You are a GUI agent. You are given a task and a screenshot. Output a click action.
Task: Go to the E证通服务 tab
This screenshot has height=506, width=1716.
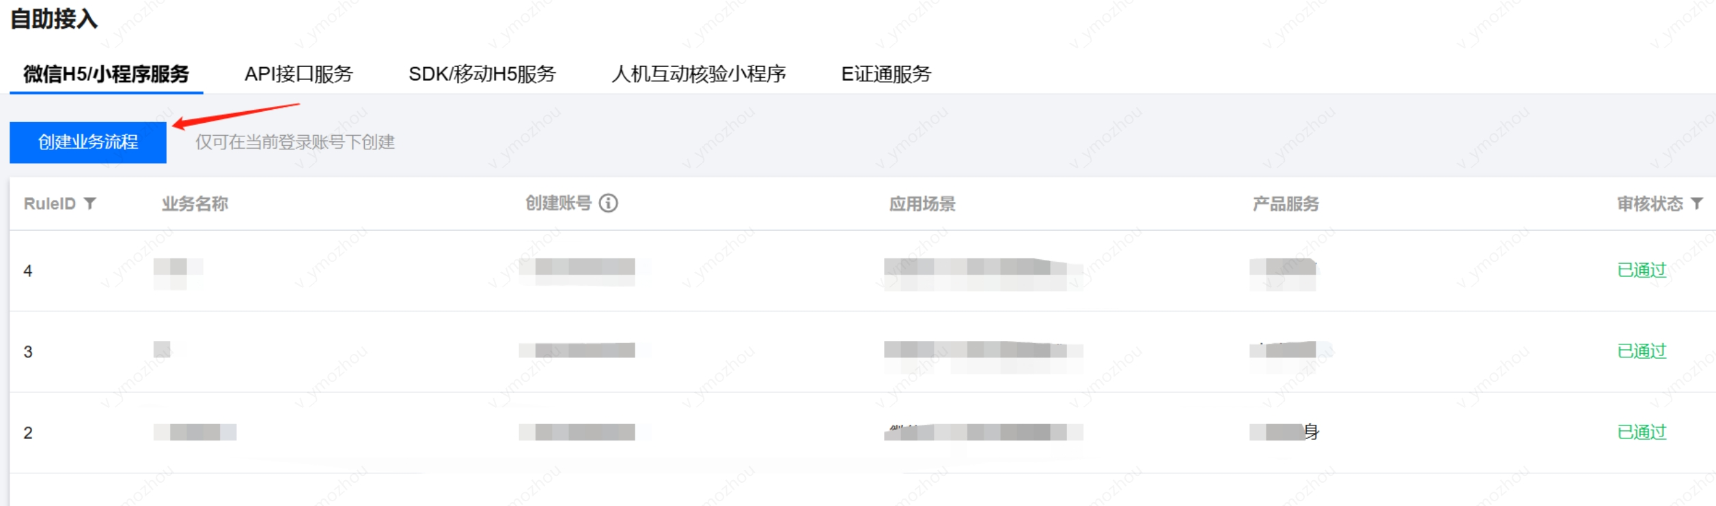tap(886, 74)
